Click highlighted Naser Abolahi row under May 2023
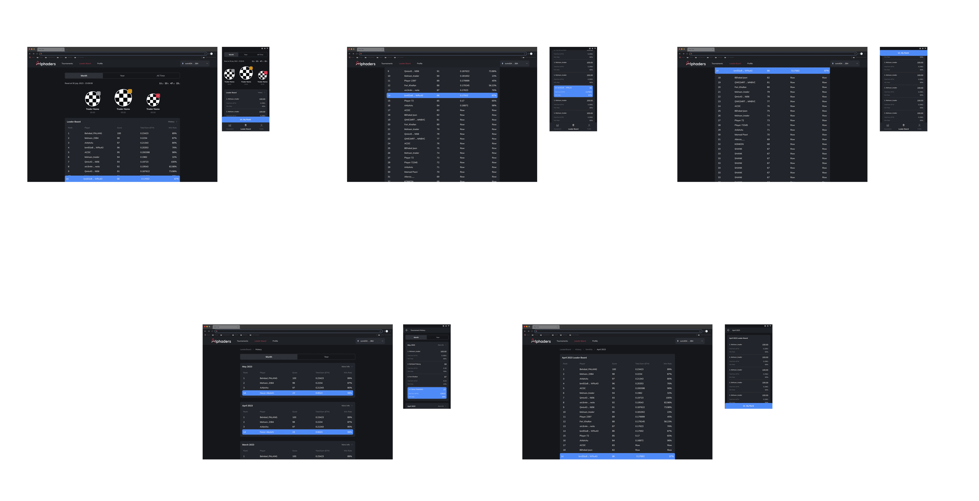Image resolution: width=979 pixels, height=501 pixels. coord(298,393)
